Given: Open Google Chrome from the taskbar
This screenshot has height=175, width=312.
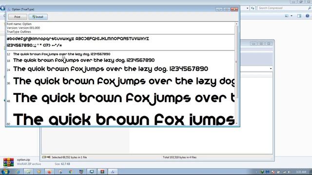Looking at the screenshot, I should 71,172.
